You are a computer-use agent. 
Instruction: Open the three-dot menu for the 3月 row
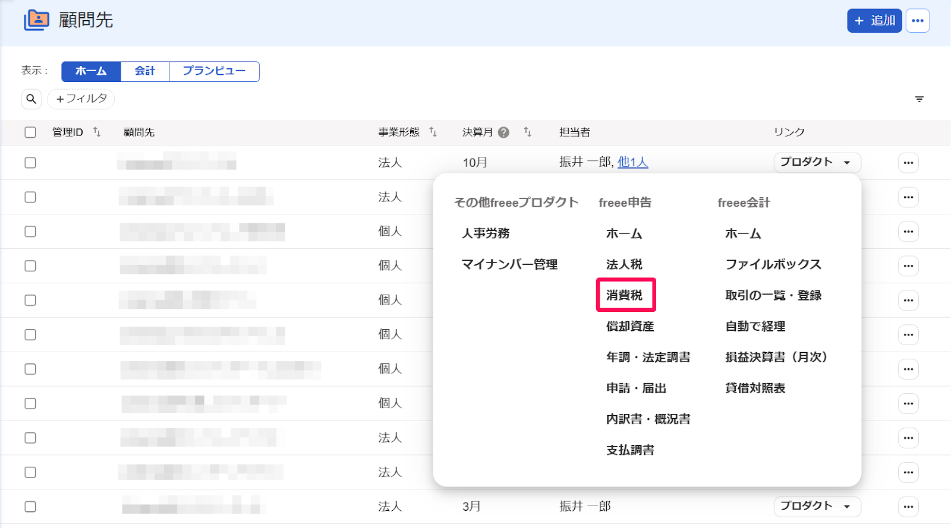908,507
